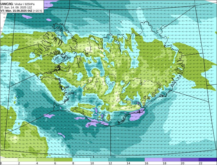The height and width of the screenshot is (165, 217).
Task: Click the 4–6 medium green legend swatch
Action: coord(45,160)
